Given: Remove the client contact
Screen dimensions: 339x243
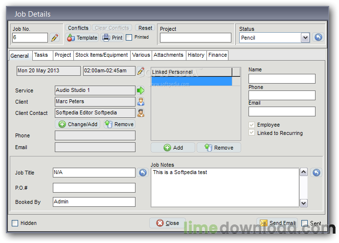Looking at the screenshot, I should [119, 124].
